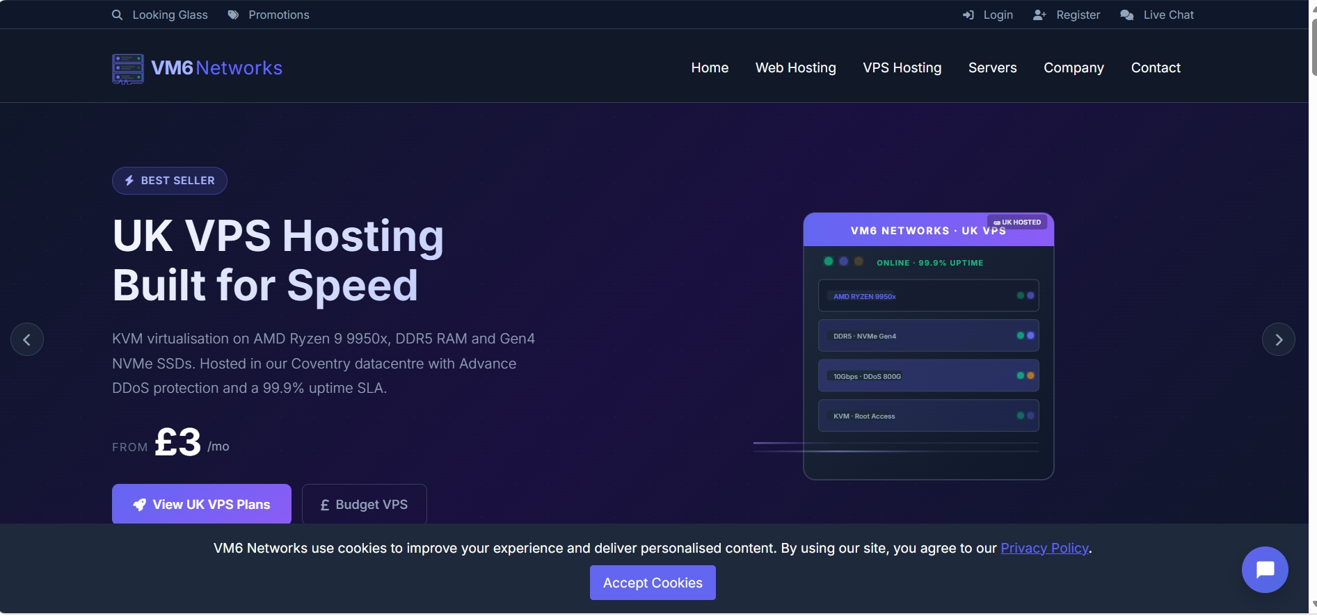
Task: Click the BEST SELLER badge
Action: click(x=170, y=181)
